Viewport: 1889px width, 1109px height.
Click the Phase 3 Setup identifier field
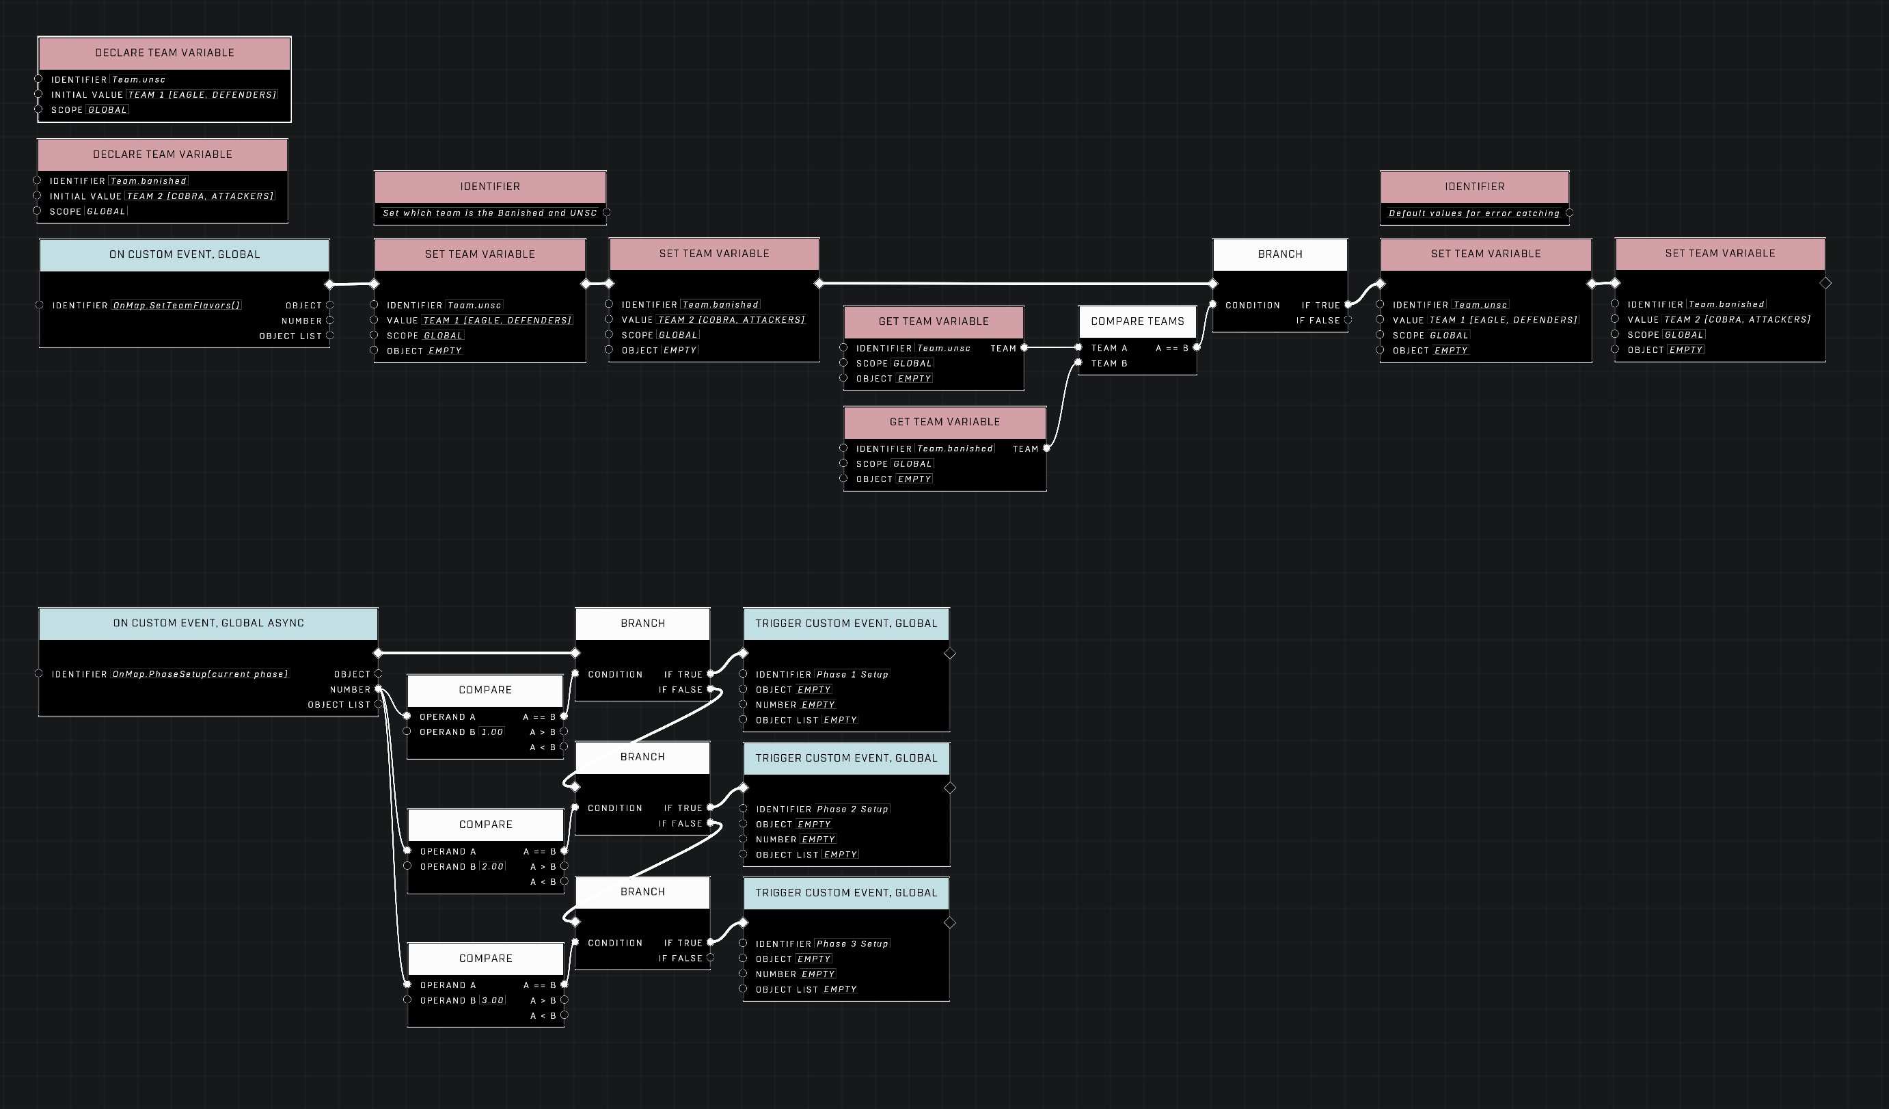tap(852, 944)
